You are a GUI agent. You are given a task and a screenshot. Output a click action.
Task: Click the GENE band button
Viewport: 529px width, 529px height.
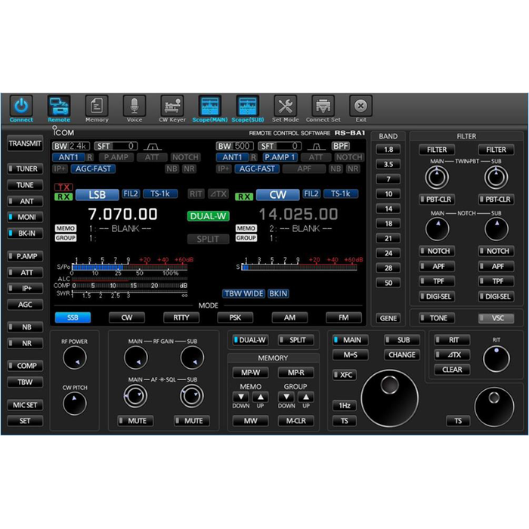pyautogui.click(x=388, y=318)
